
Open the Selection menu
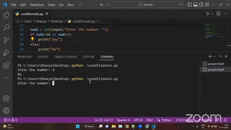click(37, 5)
